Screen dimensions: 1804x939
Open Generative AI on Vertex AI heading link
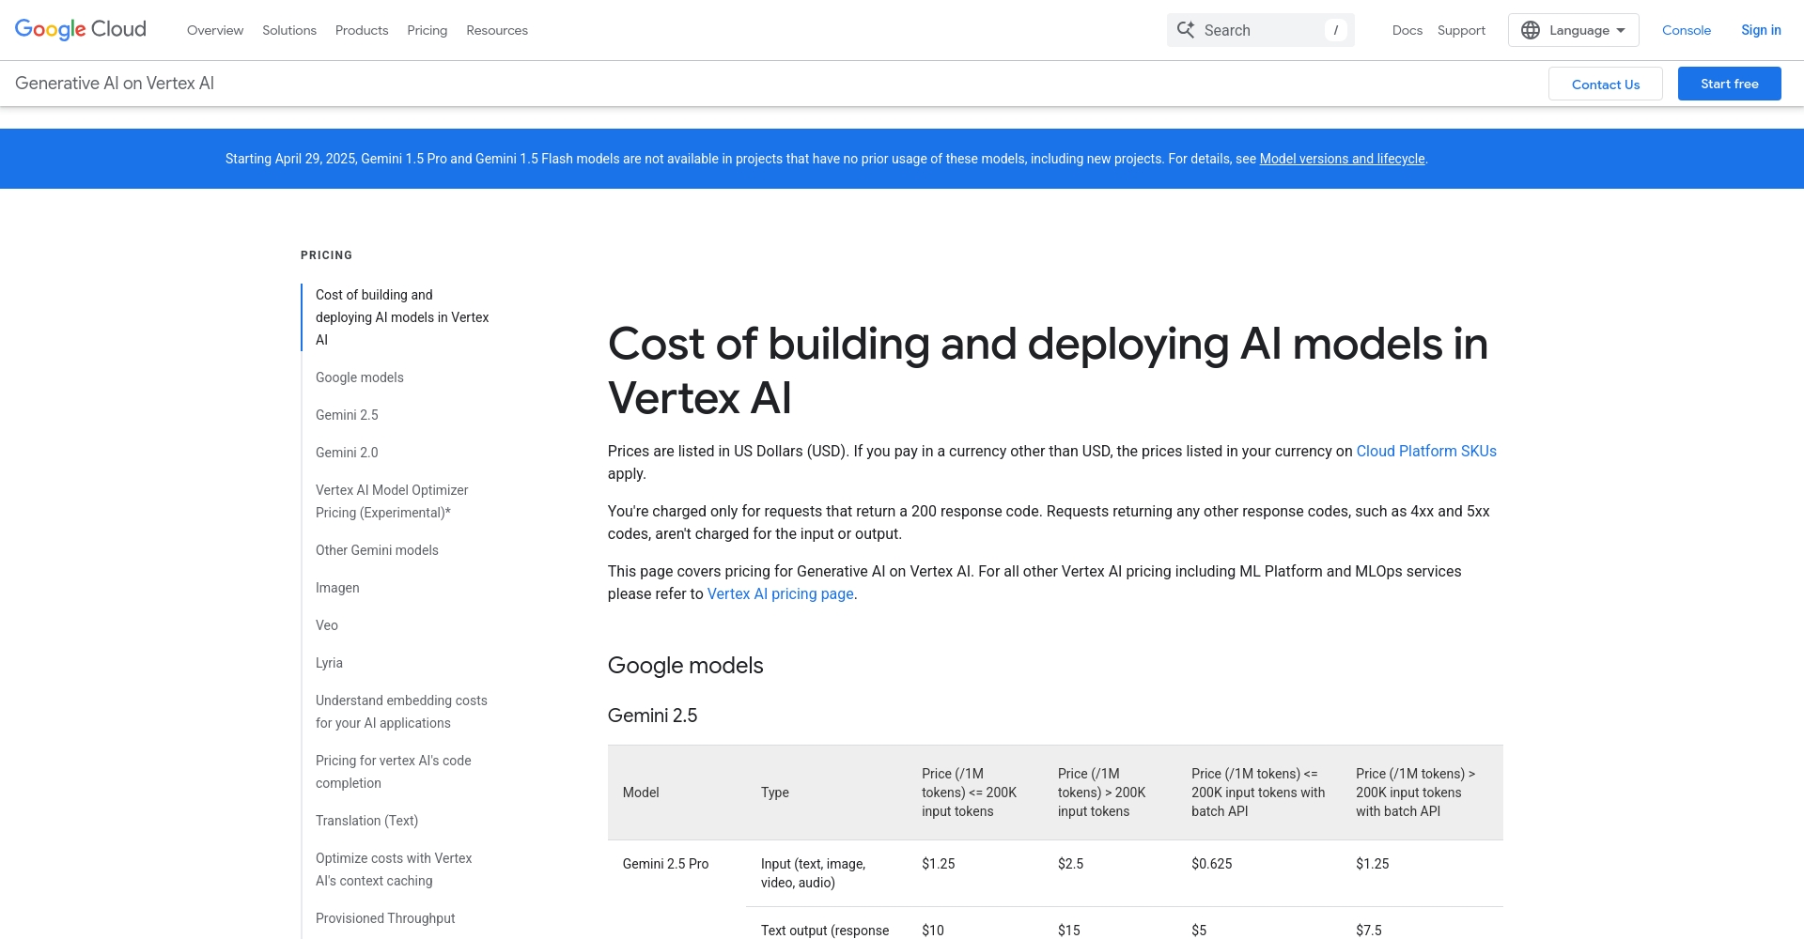point(115,83)
